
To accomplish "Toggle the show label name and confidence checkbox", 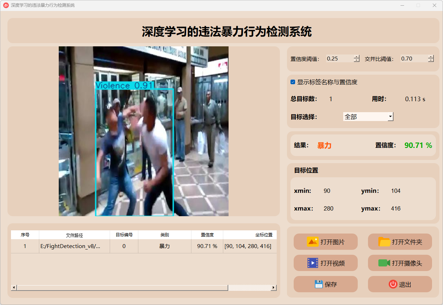I will pos(293,82).
